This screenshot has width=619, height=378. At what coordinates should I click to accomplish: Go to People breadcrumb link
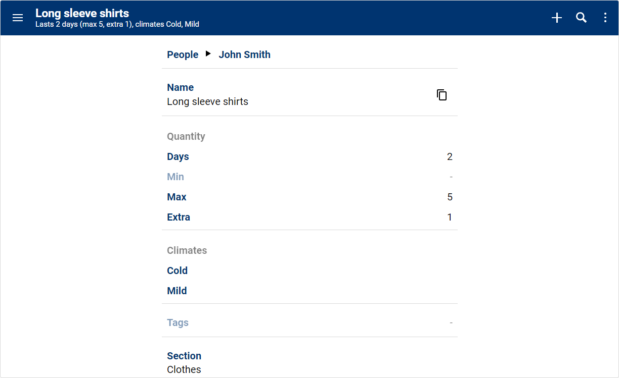183,55
